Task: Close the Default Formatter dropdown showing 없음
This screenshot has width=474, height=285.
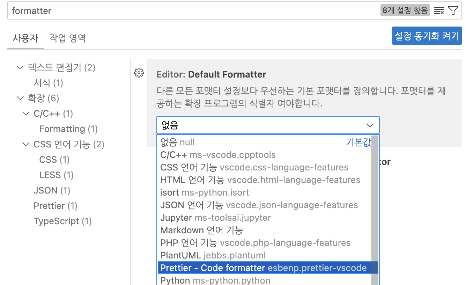Action: 268,125
